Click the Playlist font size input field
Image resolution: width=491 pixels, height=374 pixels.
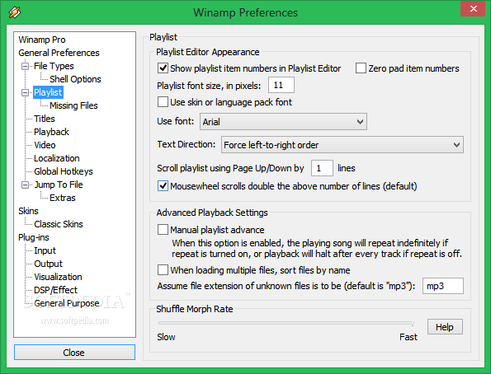281,85
